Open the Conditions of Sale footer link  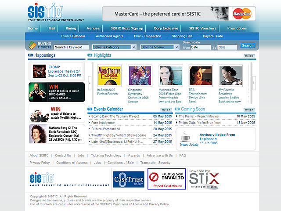pos(120,163)
